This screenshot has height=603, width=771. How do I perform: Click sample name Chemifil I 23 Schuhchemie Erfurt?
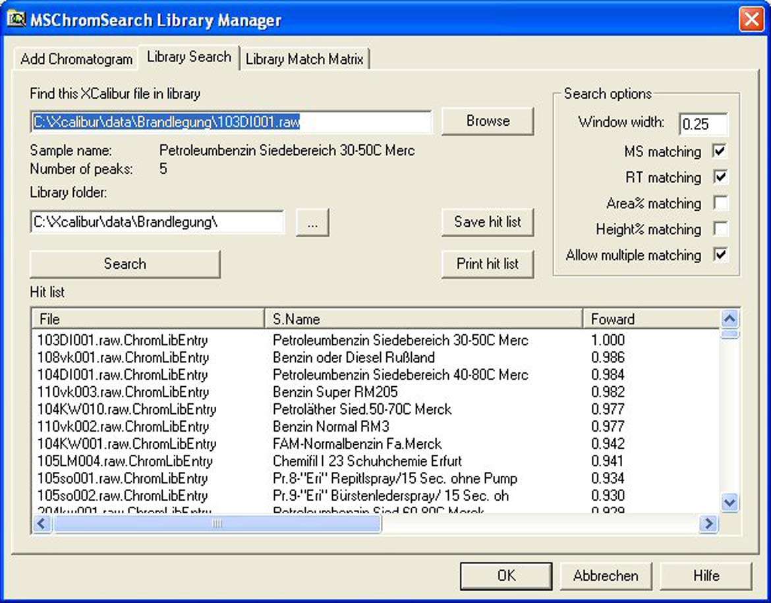(x=367, y=461)
